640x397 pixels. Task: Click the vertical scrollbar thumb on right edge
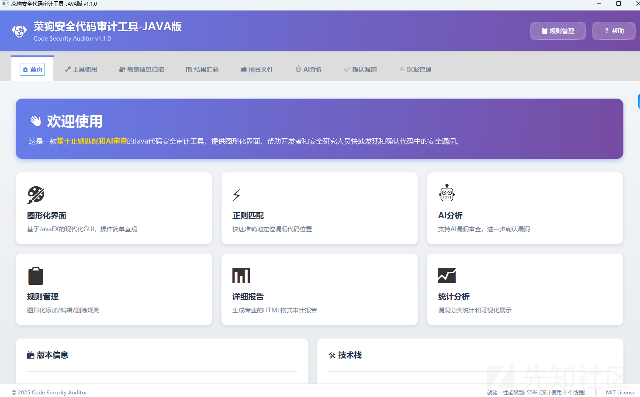[x=639, y=101]
